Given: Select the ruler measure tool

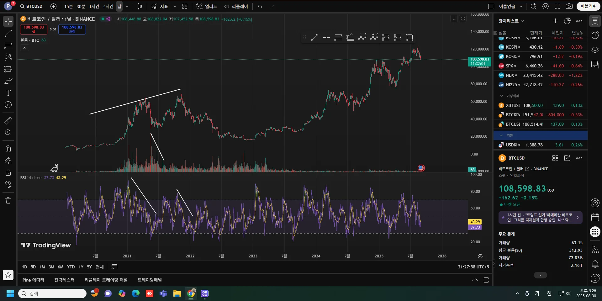Looking at the screenshot, I should [8, 120].
